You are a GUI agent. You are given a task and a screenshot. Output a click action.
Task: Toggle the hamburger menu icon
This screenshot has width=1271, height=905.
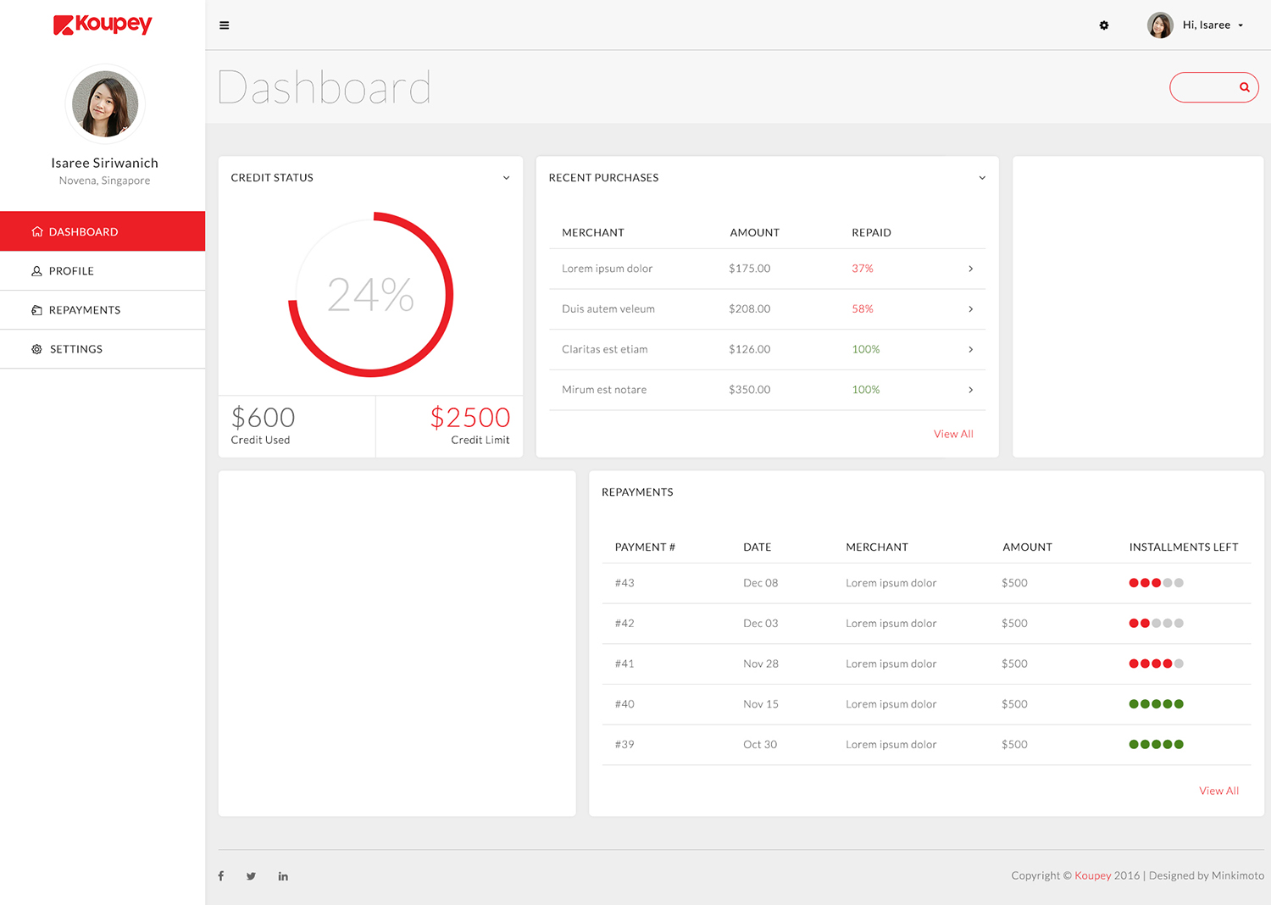[225, 25]
